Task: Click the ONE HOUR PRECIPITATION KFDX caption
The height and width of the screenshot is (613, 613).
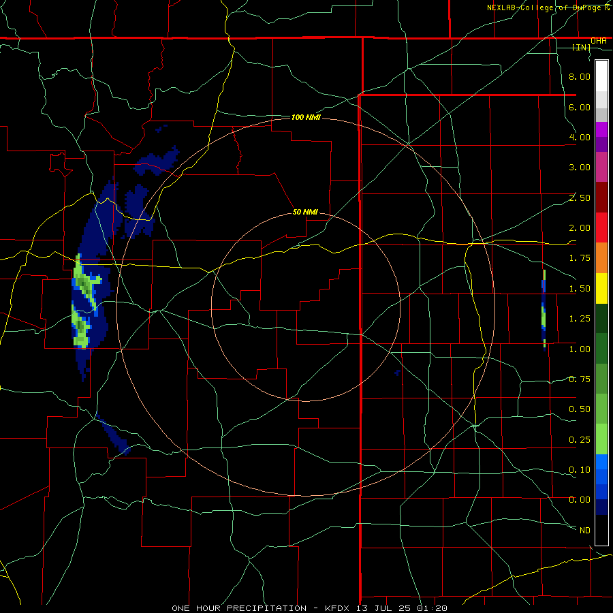Action: point(309,608)
